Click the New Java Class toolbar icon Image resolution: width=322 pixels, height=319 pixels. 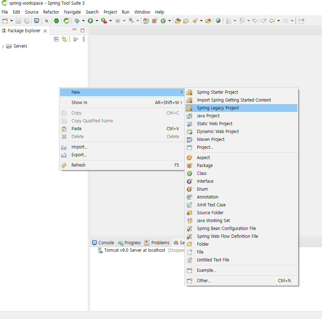pos(163,21)
